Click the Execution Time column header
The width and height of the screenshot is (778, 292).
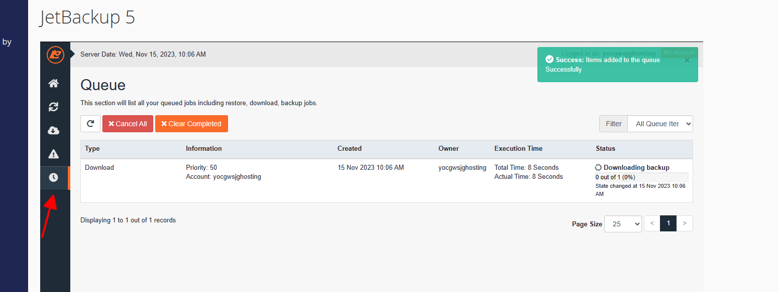[x=518, y=148]
